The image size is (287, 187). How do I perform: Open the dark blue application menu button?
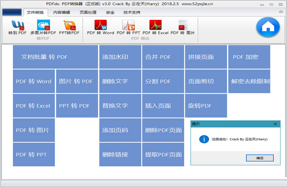(12, 12)
